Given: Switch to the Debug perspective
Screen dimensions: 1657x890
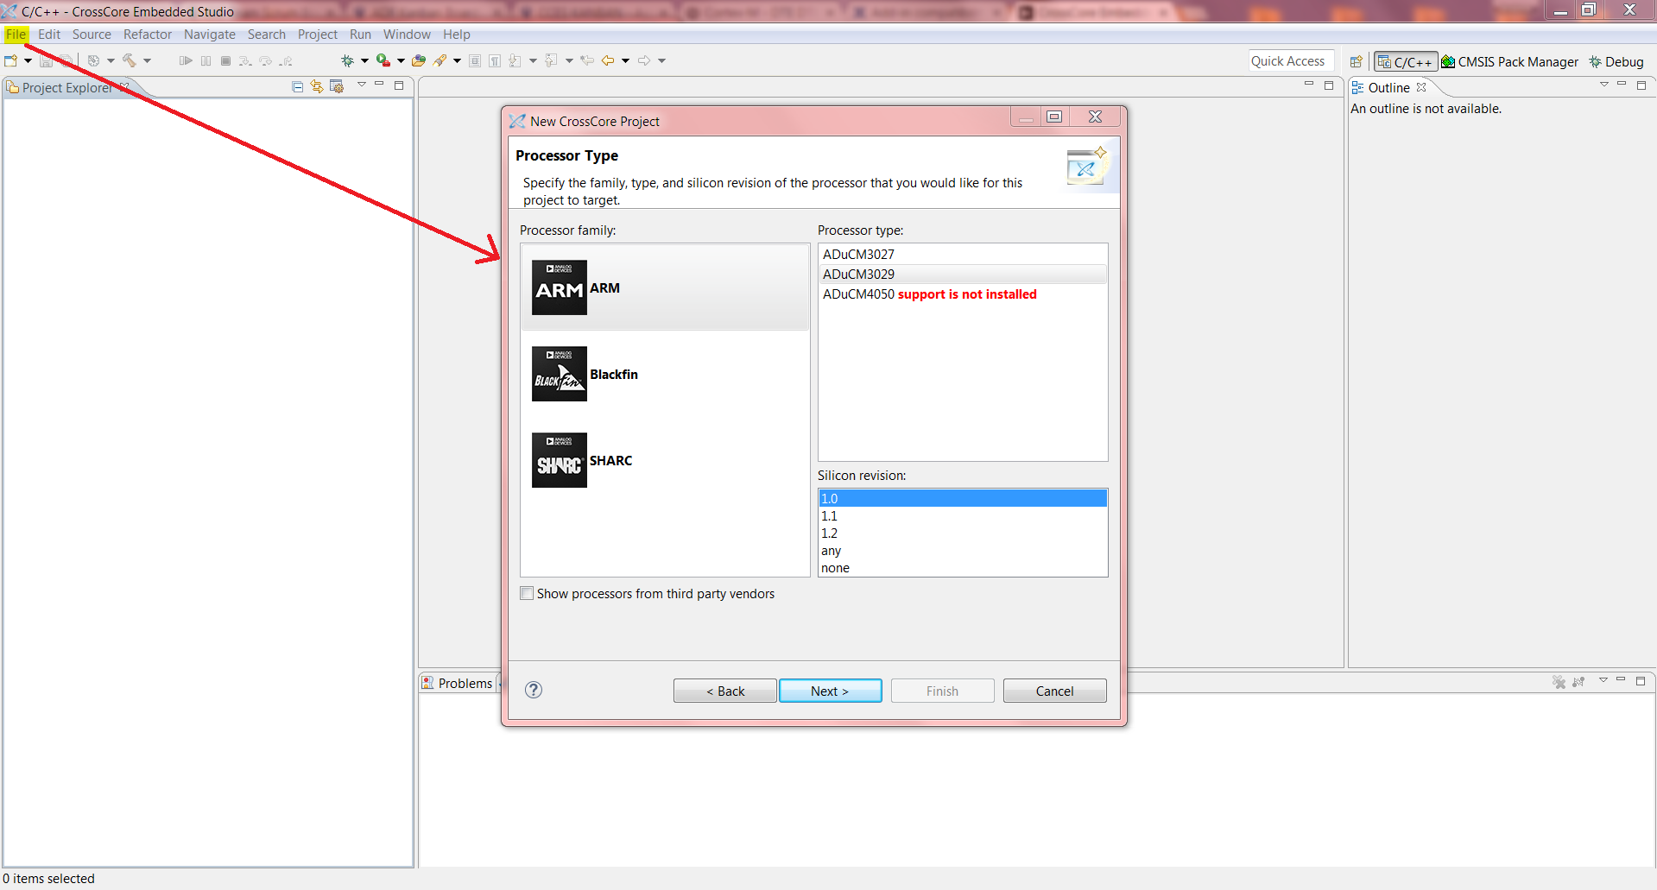Looking at the screenshot, I should [1616, 61].
